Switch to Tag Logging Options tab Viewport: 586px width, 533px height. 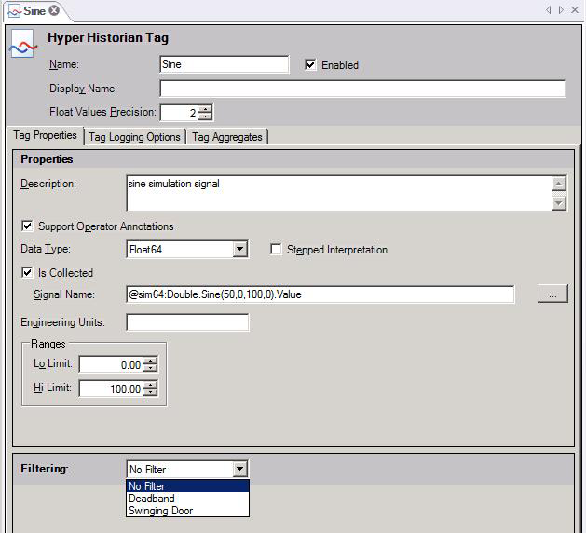(x=134, y=137)
